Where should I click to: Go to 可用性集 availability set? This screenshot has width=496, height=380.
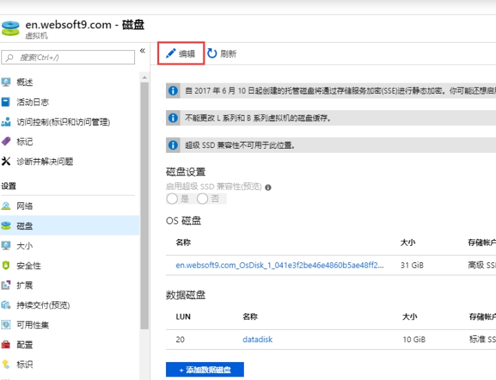(32, 325)
